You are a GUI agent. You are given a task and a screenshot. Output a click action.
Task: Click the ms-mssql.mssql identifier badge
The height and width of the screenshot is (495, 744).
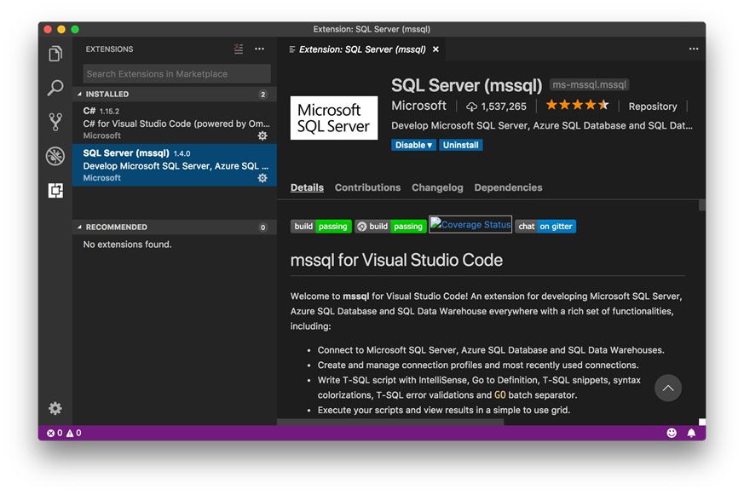pos(589,85)
